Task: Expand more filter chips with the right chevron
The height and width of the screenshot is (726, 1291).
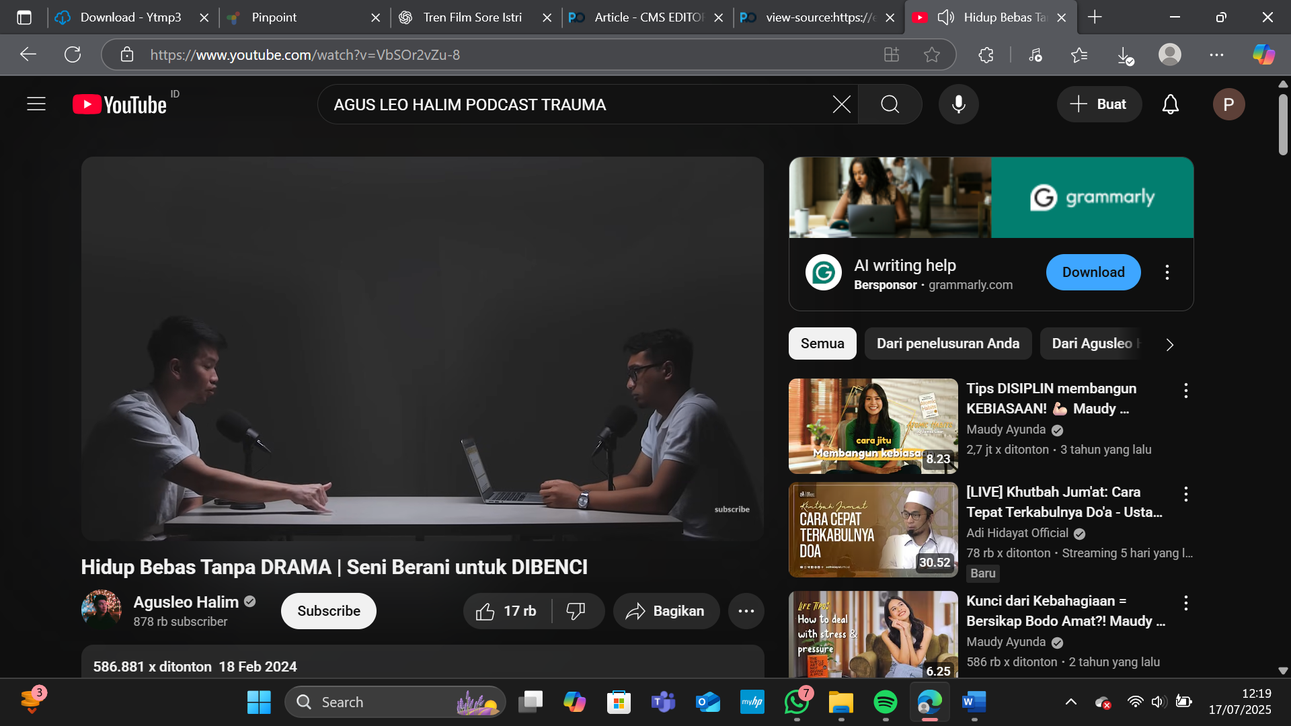Action: [x=1170, y=344]
